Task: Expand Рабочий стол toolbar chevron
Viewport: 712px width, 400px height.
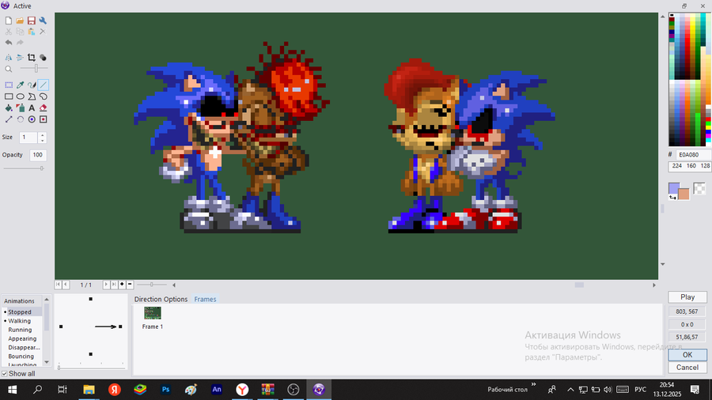Action: pos(533,384)
